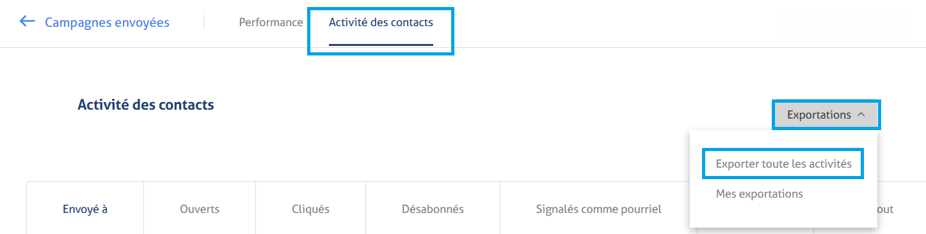Show the Envoyé à contact list

tap(85, 208)
